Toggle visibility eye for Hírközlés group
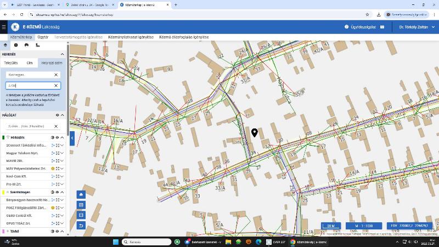Screen dimensions: 439x247 pos(57,137)
